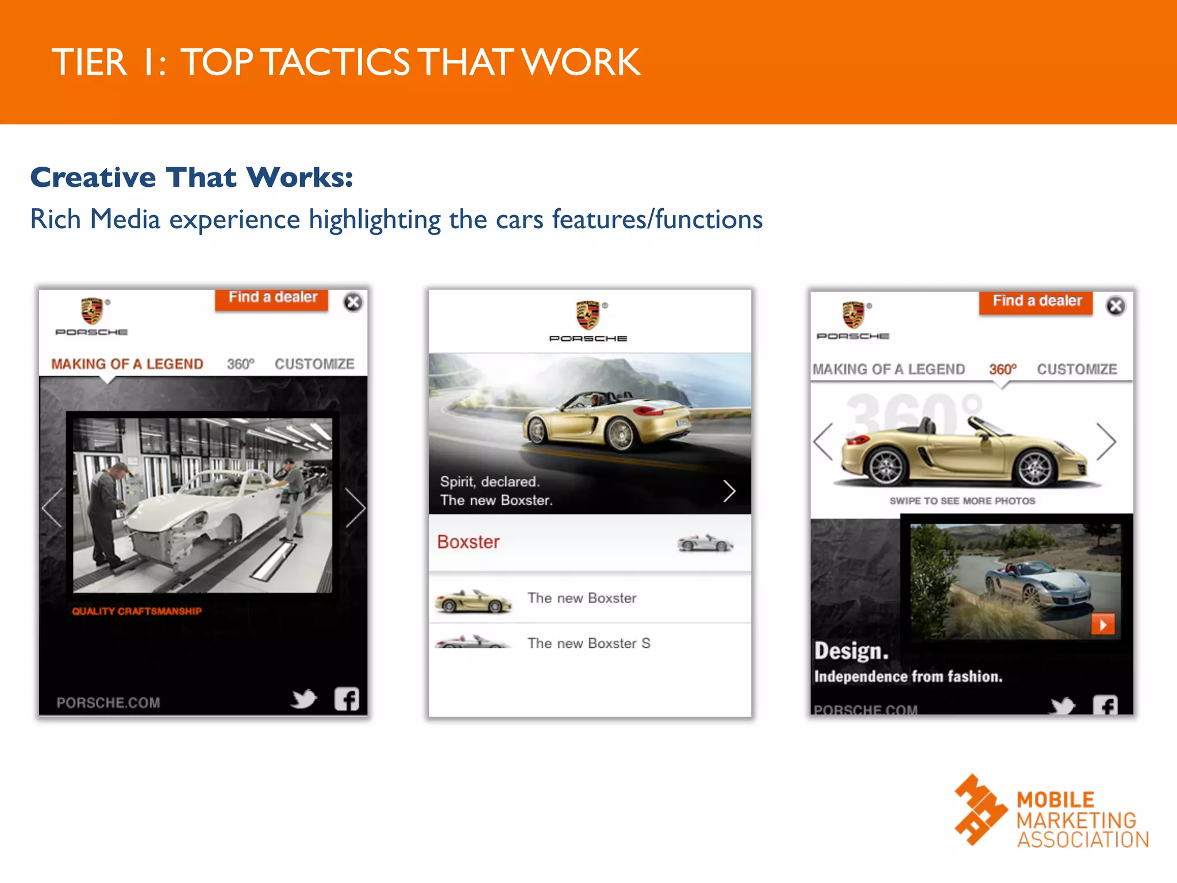Viewport: 1177px width, 883px height.
Task: Close the left Porsche ad with X icon
Action: pos(353,302)
